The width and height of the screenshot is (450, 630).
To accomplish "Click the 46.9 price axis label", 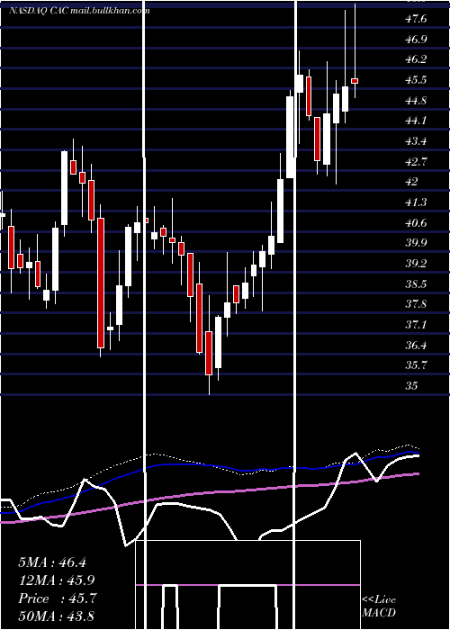I will click(x=416, y=40).
